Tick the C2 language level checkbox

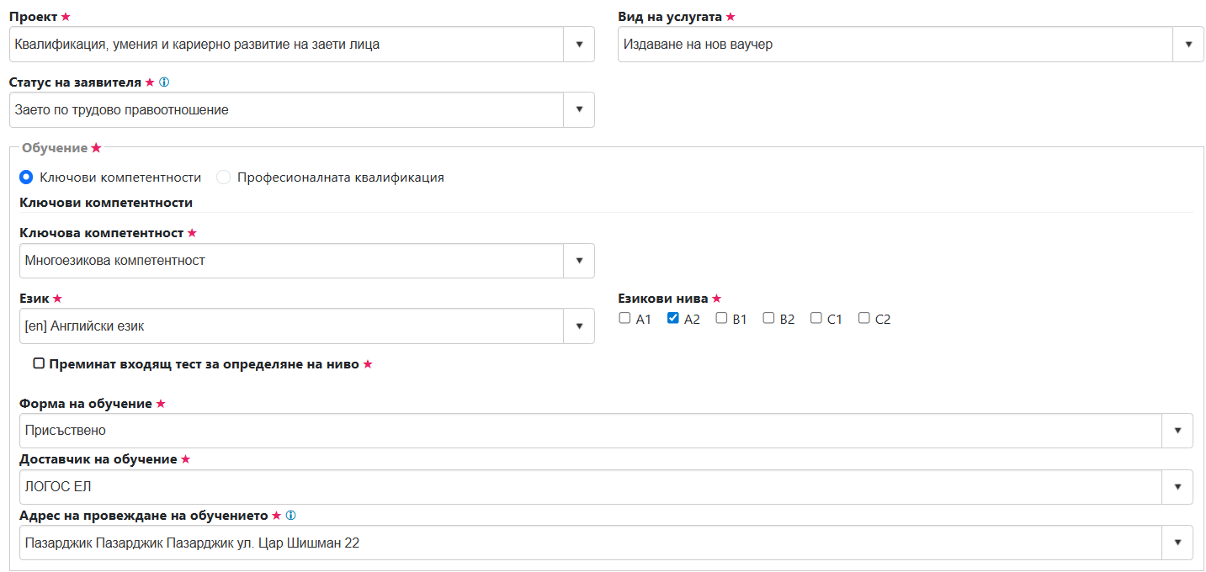(863, 318)
